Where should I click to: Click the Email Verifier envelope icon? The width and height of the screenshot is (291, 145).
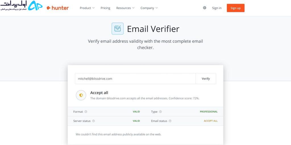pos(117,29)
